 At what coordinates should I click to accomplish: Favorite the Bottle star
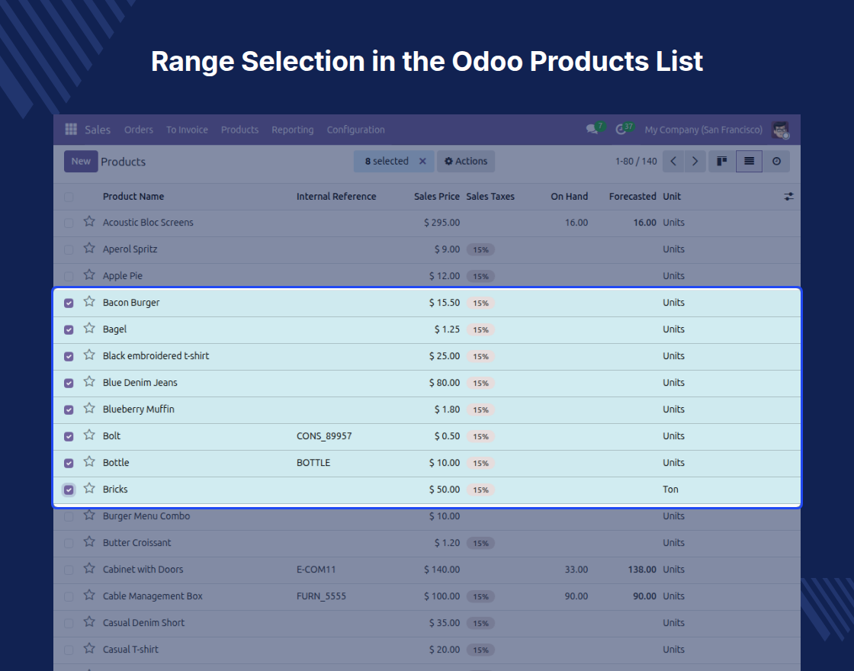tap(89, 461)
